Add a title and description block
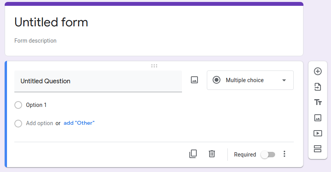 pos(318,102)
